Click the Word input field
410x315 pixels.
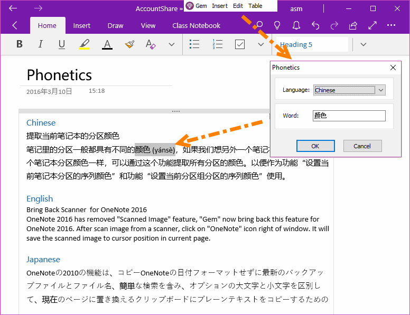tap(349, 116)
